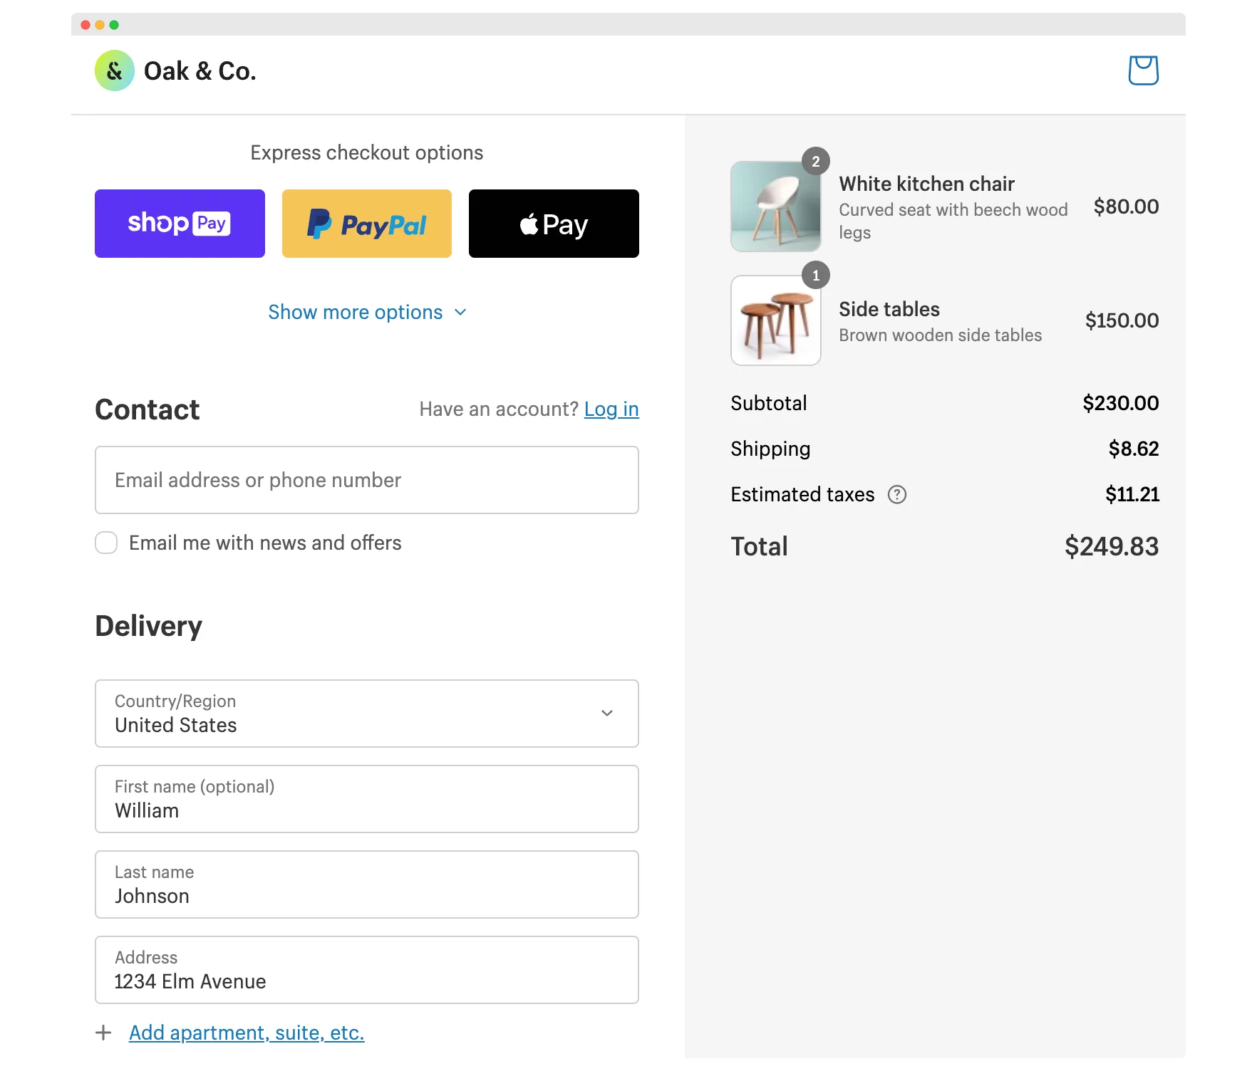The image size is (1257, 1071).
Task: Click the First name field with William
Action: pyautogui.click(x=366, y=799)
